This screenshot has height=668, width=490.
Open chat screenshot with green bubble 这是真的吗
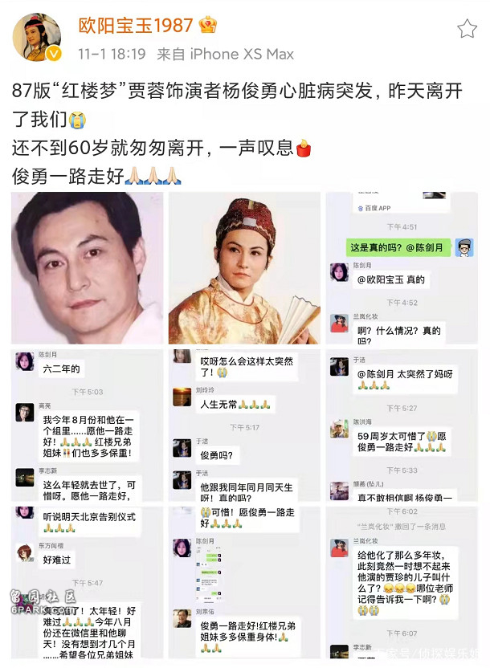[x=402, y=268]
